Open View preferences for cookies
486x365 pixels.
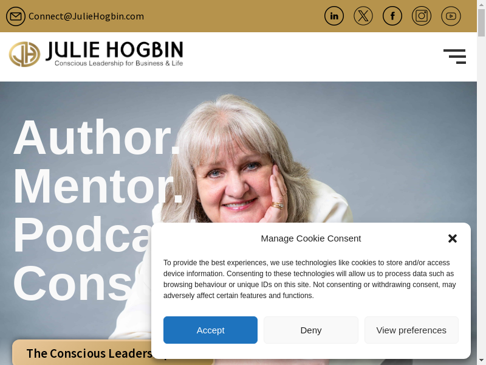click(x=411, y=330)
